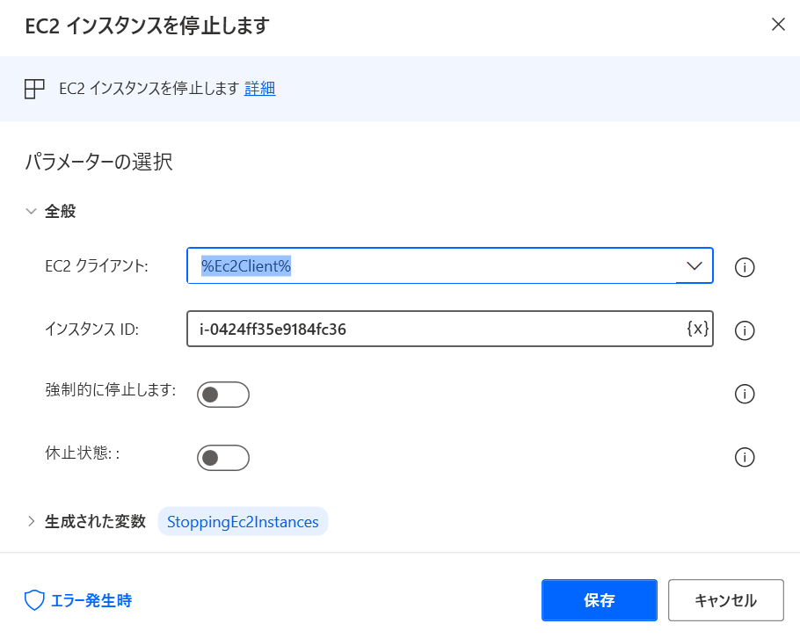The image size is (800, 638).
Task: Toggle the 強制的に停止します switch
Action: coord(223,395)
